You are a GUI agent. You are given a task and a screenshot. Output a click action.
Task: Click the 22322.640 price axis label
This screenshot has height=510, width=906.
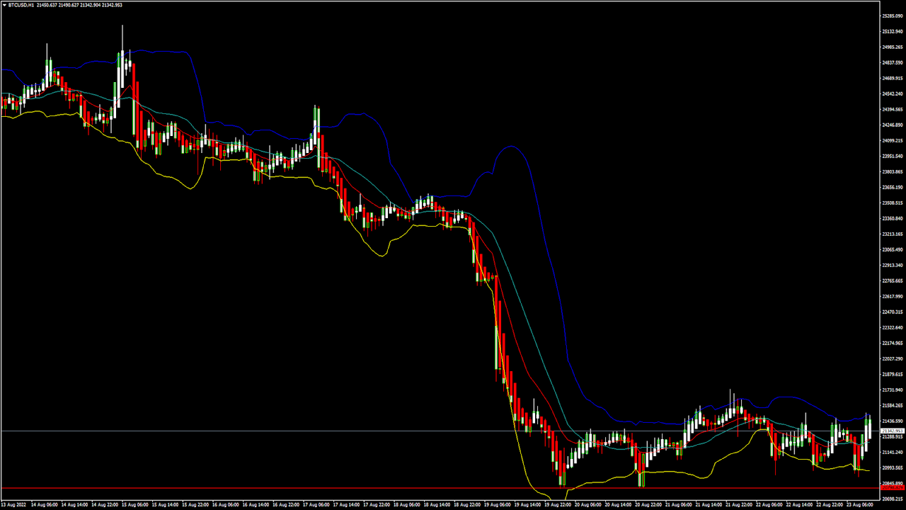(x=893, y=327)
